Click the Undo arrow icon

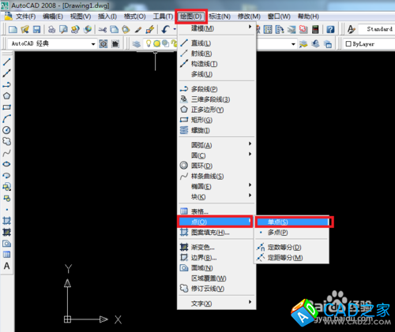pyautogui.click(x=165, y=29)
